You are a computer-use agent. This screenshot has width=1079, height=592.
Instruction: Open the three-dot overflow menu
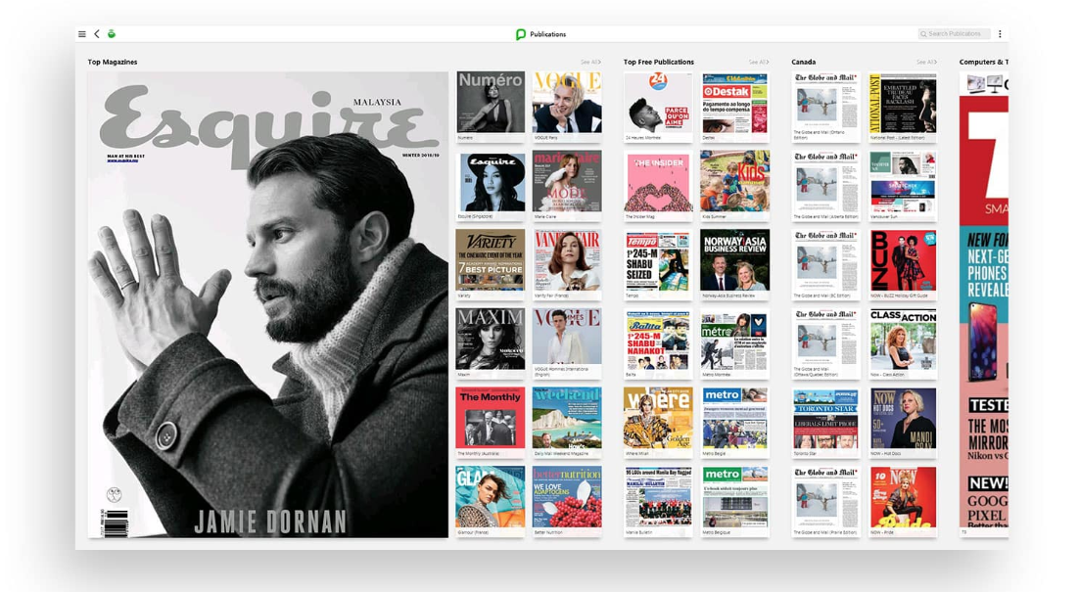click(x=1000, y=33)
